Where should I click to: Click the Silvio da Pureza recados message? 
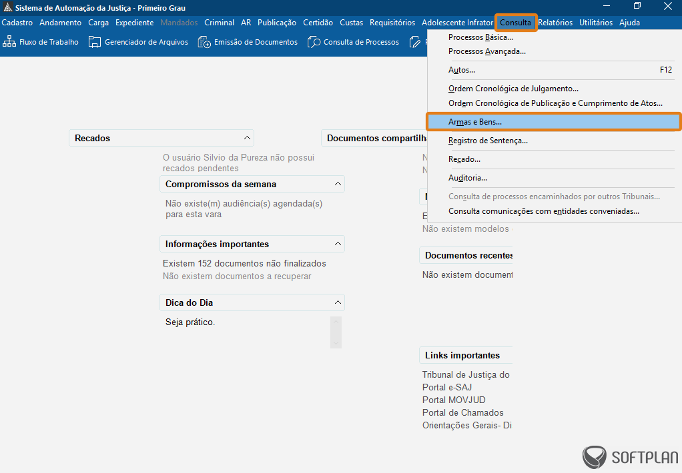pos(238,163)
